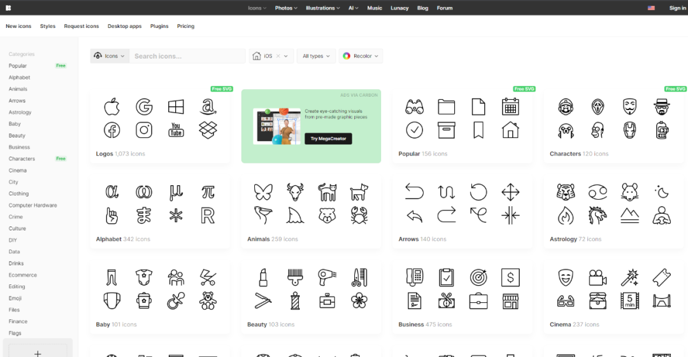Click the MegaCreator ad thumbnail image
The width and height of the screenshot is (688, 357).
click(x=277, y=126)
